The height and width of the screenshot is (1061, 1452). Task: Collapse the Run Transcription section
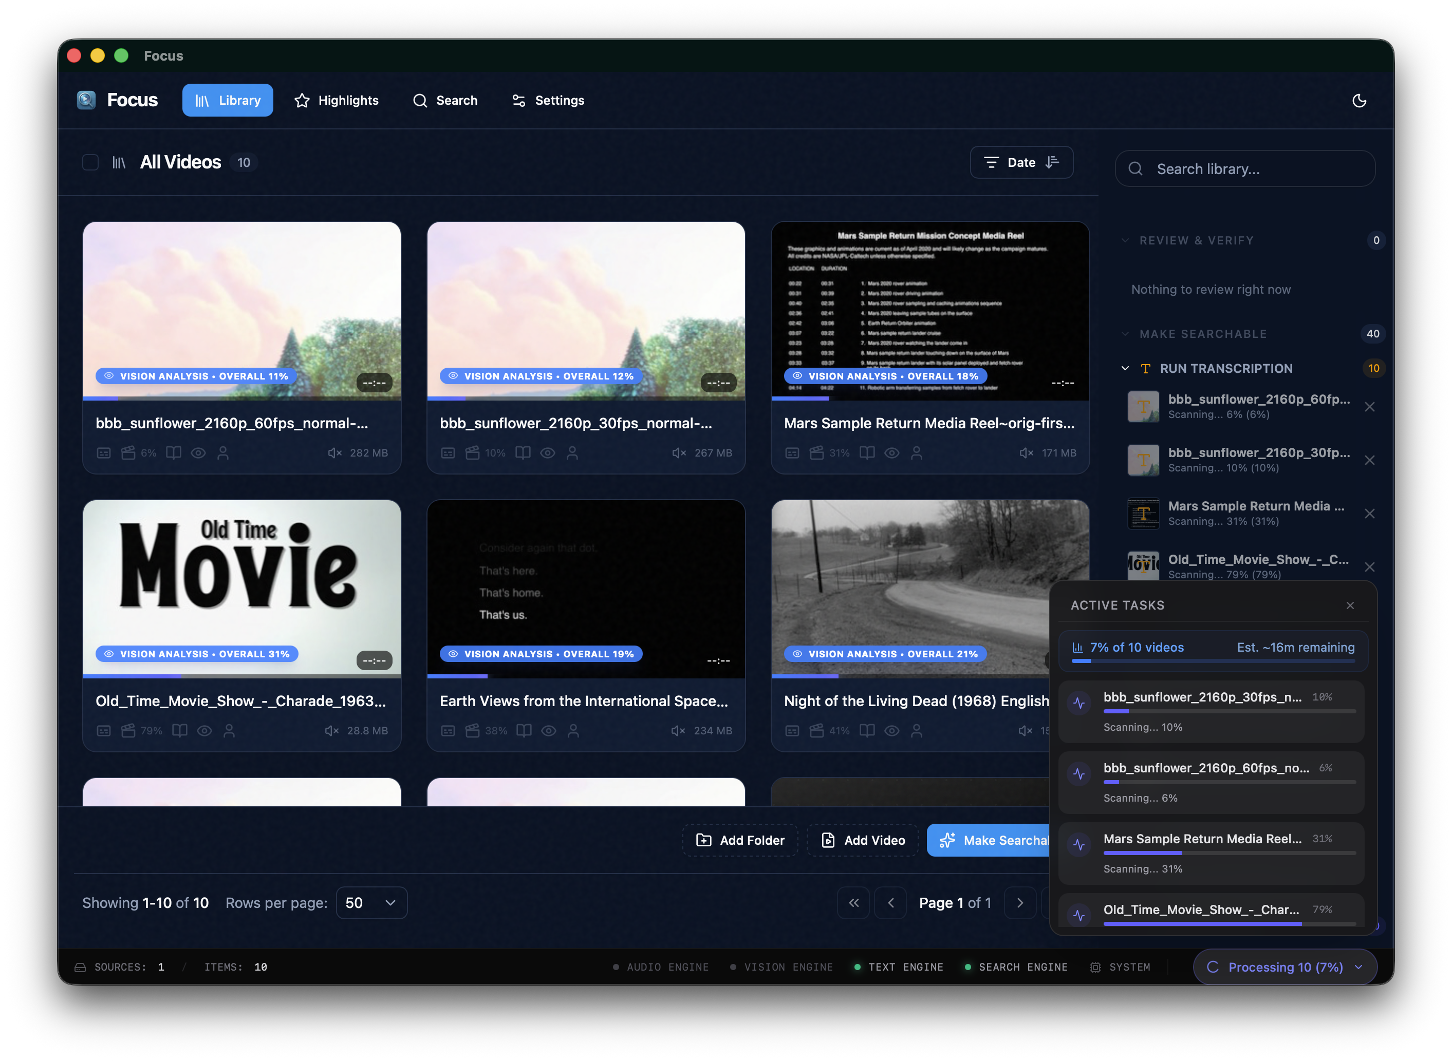pos(1125,369)
